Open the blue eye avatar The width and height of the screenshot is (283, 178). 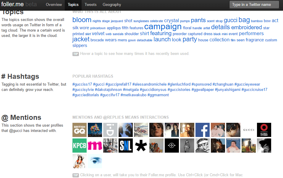click(95, 161)
